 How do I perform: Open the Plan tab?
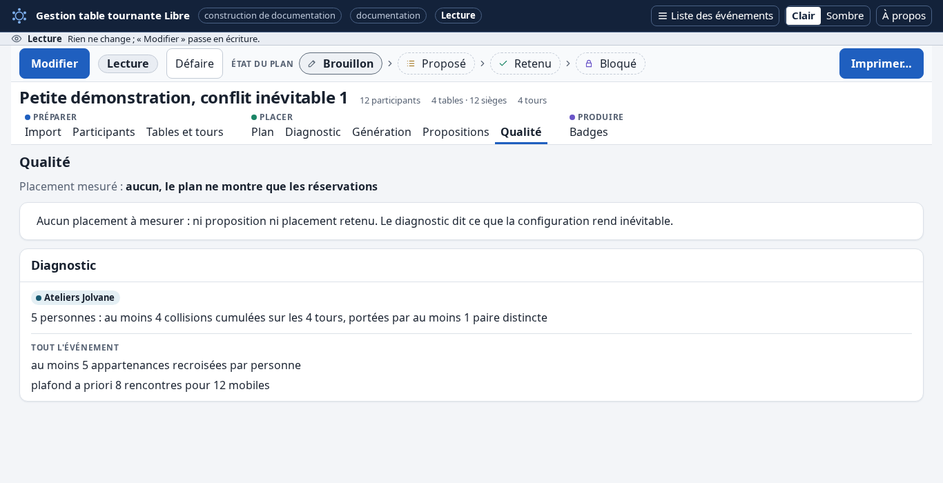click(262, 132)
